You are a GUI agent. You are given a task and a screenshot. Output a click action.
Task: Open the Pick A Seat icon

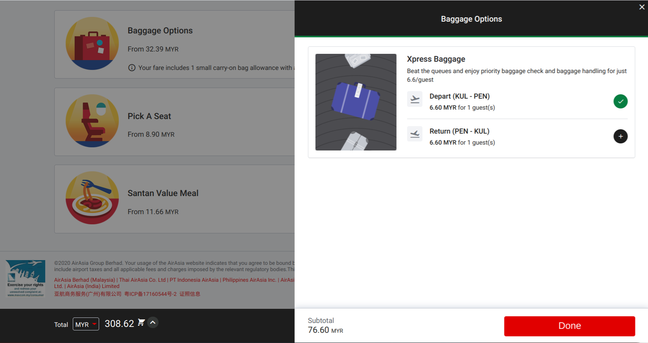[x=92, y=121]
